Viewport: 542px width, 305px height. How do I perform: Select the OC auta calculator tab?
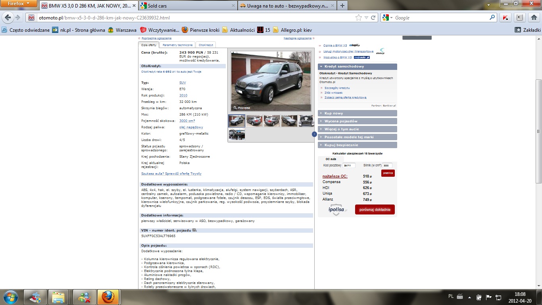331,159
